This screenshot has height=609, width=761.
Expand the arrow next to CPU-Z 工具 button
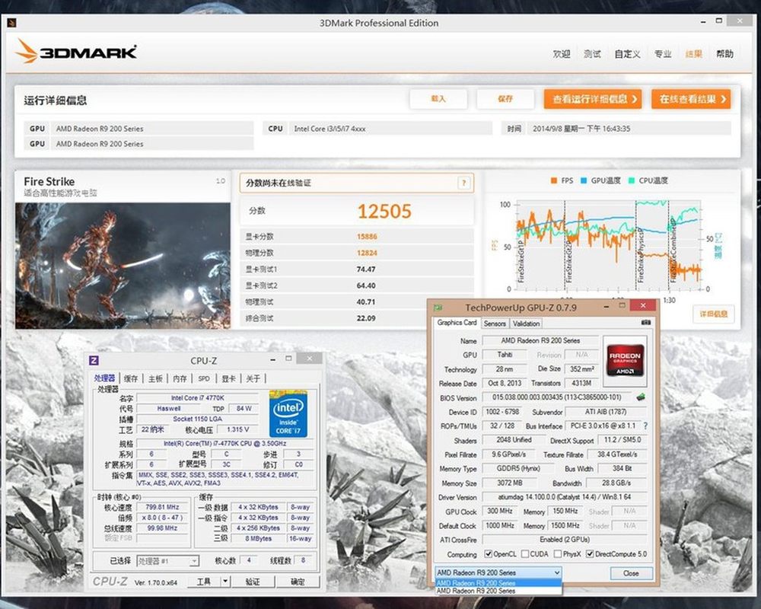[x=225, y=582]
